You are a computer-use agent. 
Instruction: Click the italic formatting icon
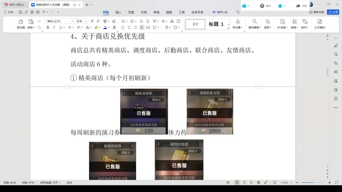click(x=54, y=27)
